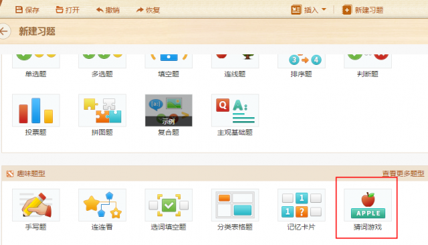Select the 排序题 sorting question type
Screen dimensions: 428x245
[302, 66]
